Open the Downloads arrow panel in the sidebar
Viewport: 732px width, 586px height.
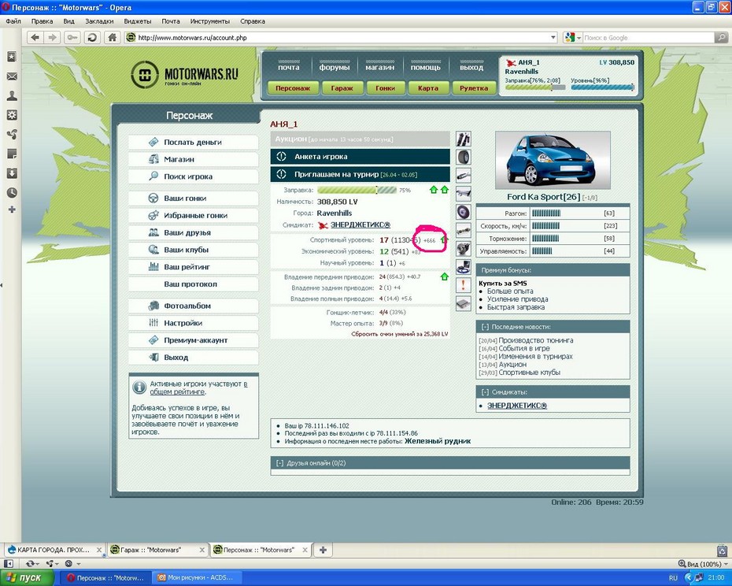pos(12,173)
